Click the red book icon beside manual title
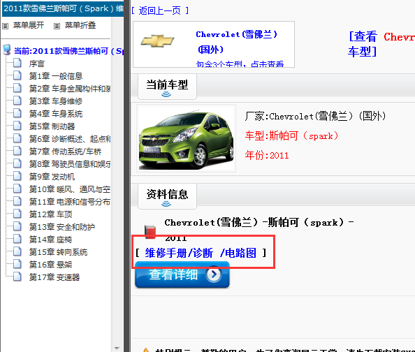Image resolution: width=415 pixels, height=352 pixels. point(150,232)
